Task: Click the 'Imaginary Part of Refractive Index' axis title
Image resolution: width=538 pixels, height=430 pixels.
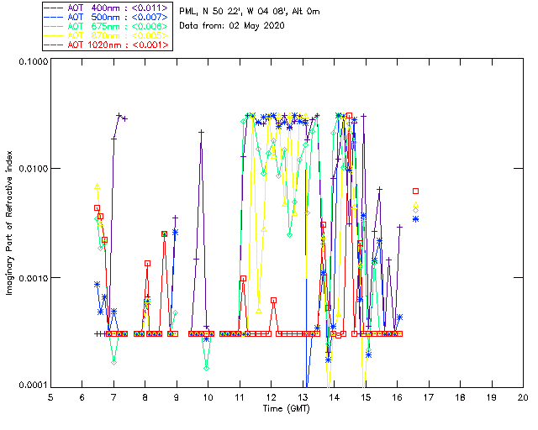Action: [9, 223]
